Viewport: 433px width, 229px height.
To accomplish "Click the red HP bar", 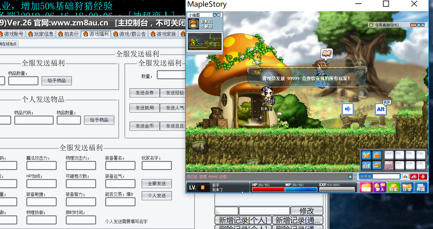I will tap(268, 189).
